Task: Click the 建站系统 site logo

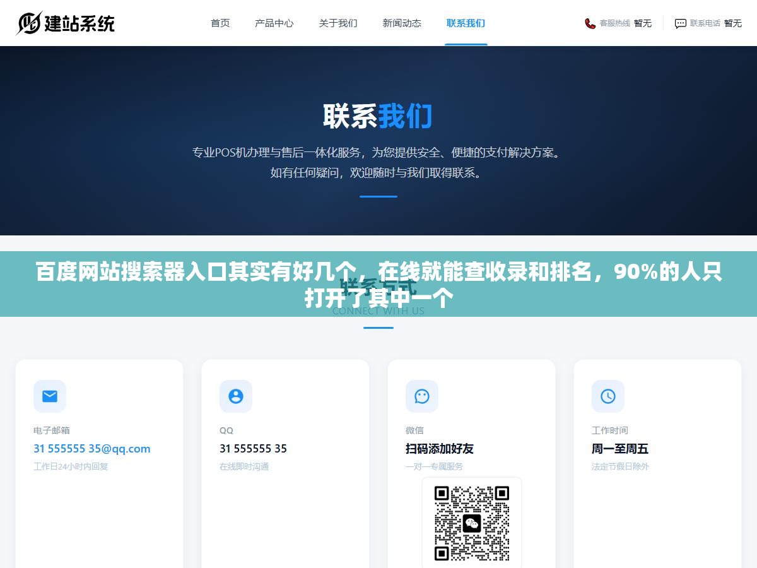Action: click(66, 23)
